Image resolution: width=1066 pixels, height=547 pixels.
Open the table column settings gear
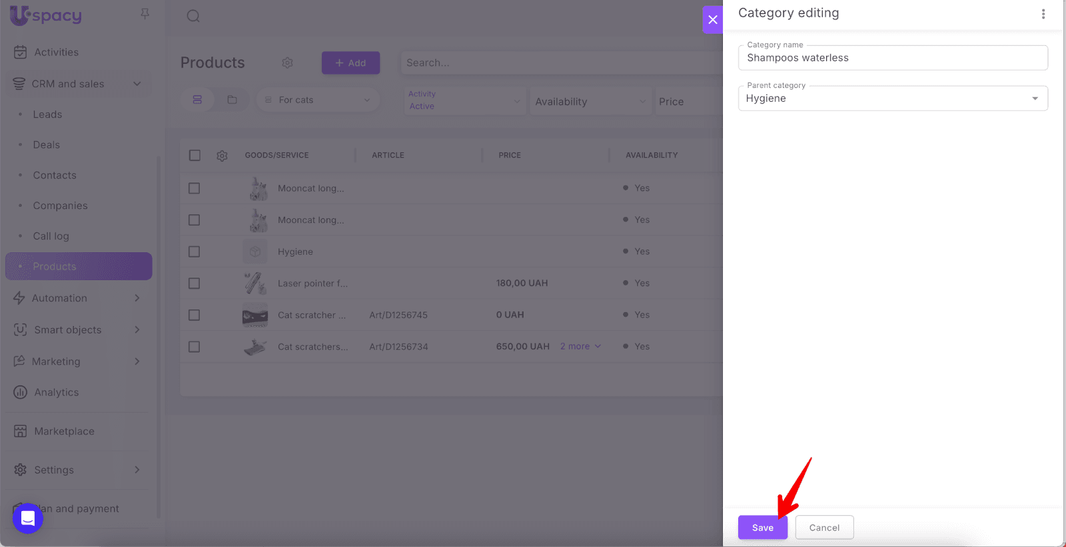[x=222, y=155]
